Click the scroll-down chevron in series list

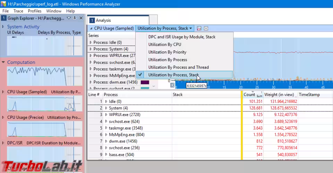(x=154, y=86)
